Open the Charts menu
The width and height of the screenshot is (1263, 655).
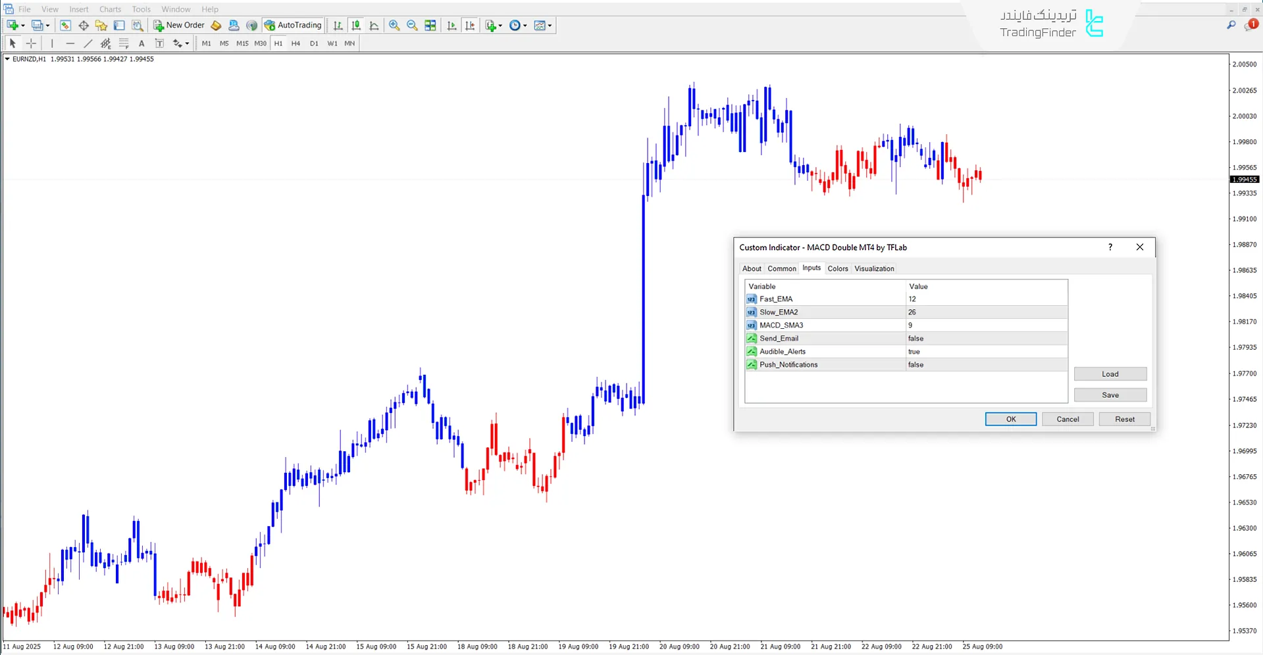click(110, 9)
